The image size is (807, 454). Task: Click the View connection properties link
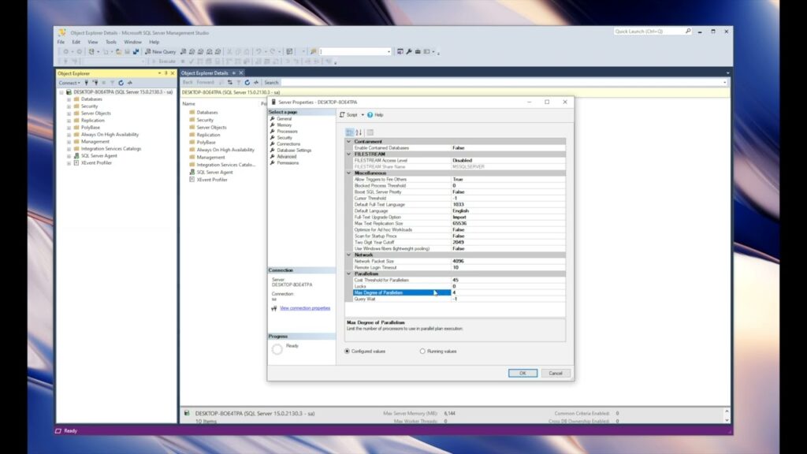pyautogui.click(x=305, y=308)
